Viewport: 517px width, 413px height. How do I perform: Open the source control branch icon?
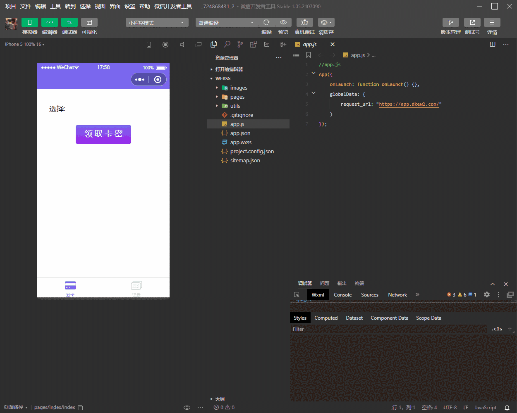click(240, 44)
